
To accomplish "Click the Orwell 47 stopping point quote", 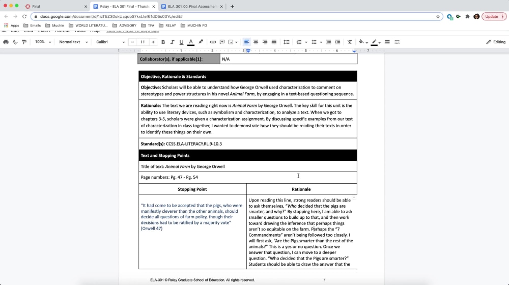I will (191, 217).
